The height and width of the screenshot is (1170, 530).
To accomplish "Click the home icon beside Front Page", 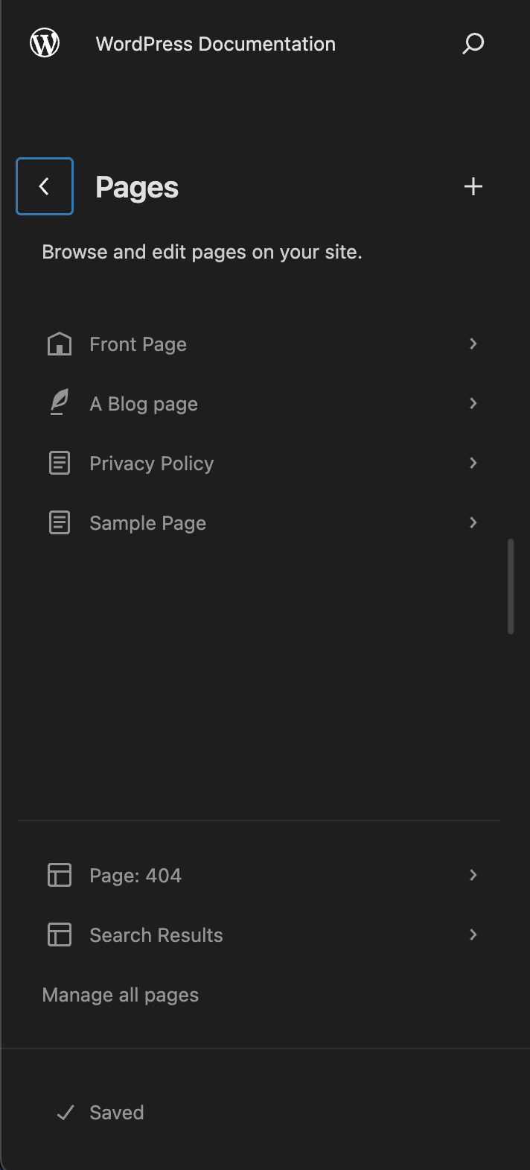I will pyautogui.click(x=59, y=344).
